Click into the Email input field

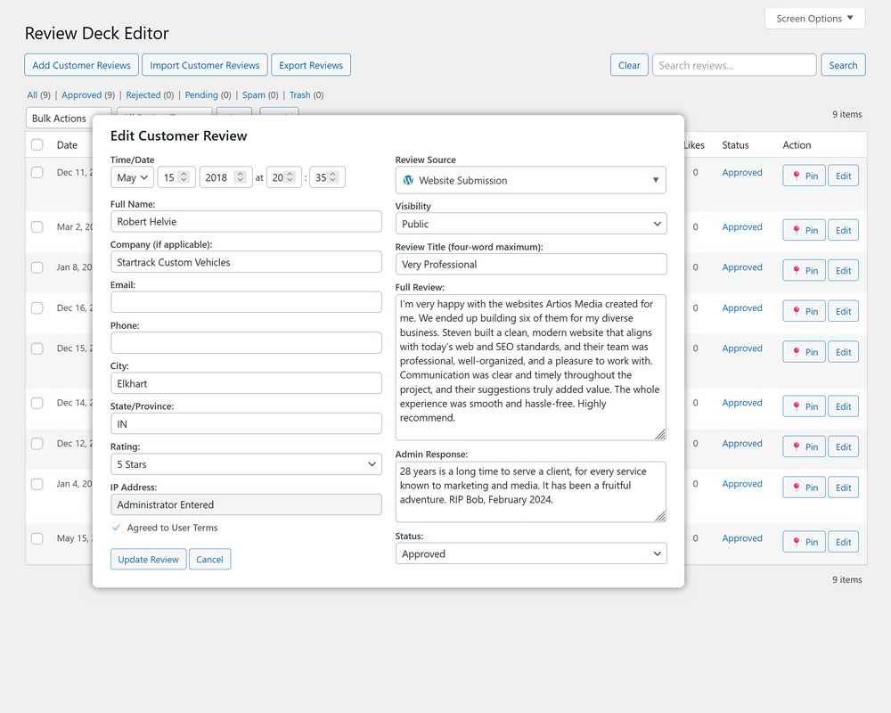click(246, 302)
